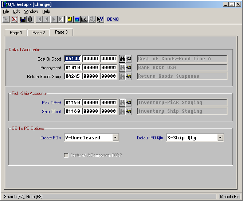The image size is (243, 201).
Task: Switch to the Page 1 tab
Action: [16, 33]
